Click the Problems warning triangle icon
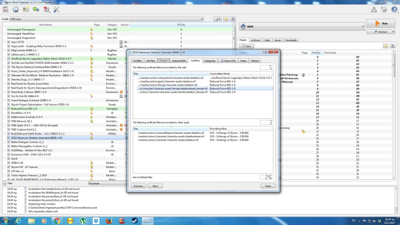400x225 pixels. pos(374,9)
